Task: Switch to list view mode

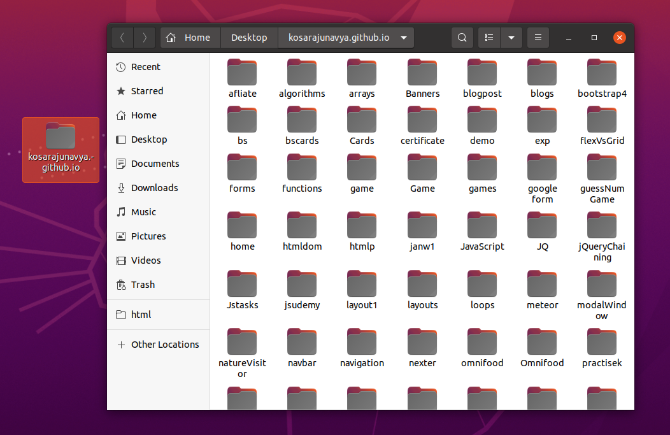Action: [489, 38]
